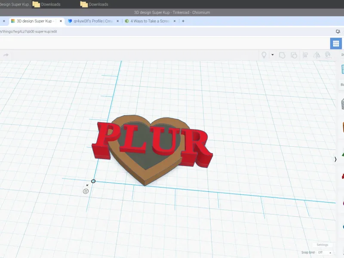Screen dimensions: 344x258
Task: Open second Downloads folder in taskbar
Action: [x=94, y=4]
